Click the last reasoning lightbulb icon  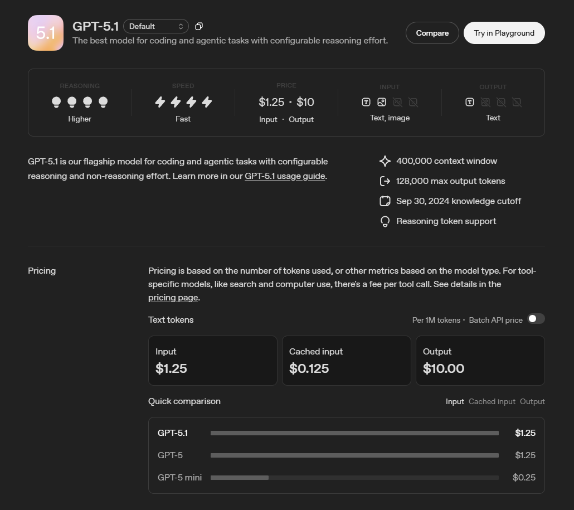tap(103, 102)
